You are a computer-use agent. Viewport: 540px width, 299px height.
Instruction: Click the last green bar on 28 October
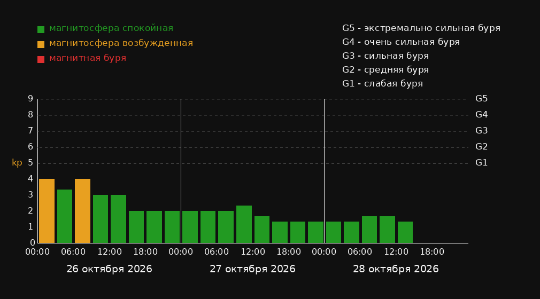click(x=405, y=232)
